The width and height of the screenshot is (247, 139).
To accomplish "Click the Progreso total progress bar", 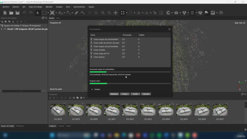I will tap(130, 83).
